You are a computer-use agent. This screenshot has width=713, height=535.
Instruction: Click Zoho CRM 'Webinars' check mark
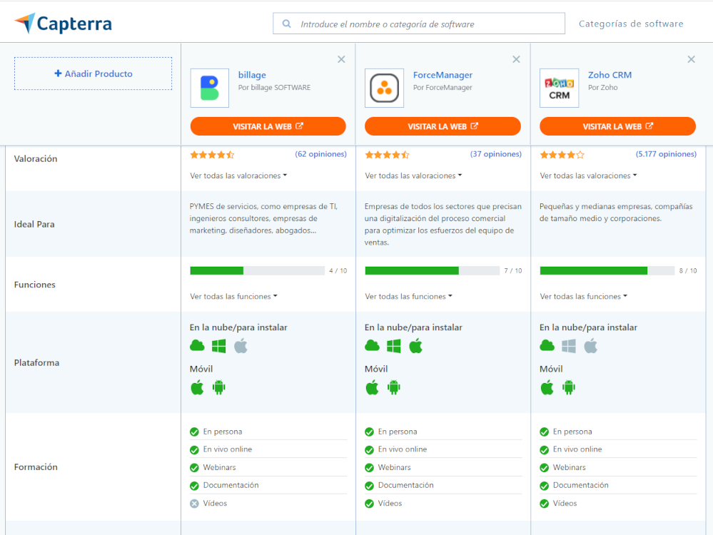click(x=545, y=468)
